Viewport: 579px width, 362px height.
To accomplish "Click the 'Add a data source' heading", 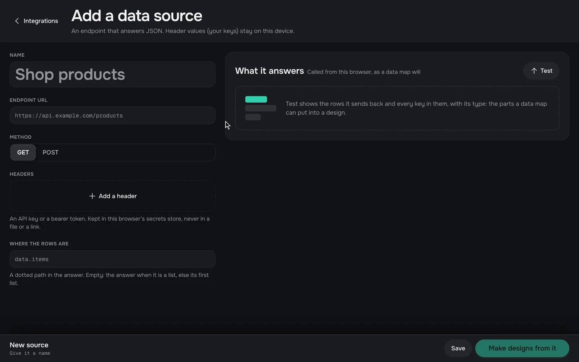I will point(137,16).
